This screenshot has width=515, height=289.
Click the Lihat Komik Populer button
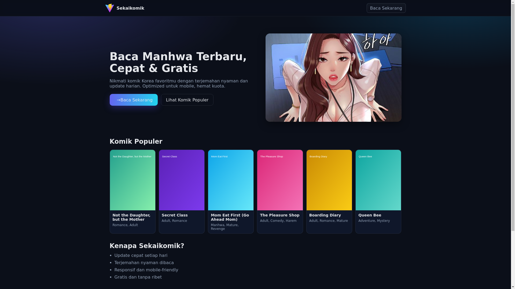(187, 100)
